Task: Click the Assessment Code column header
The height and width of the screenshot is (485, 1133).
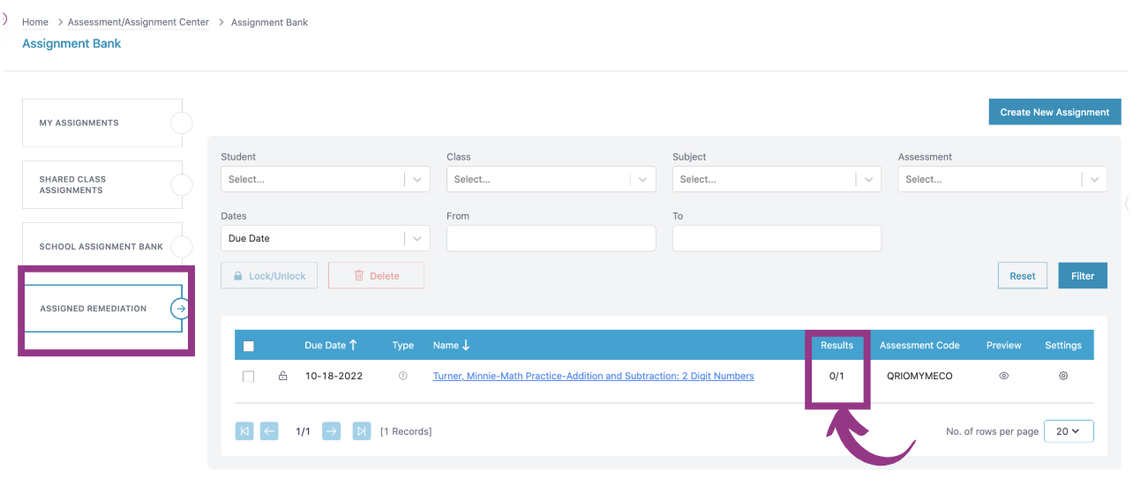Action: 919,345
